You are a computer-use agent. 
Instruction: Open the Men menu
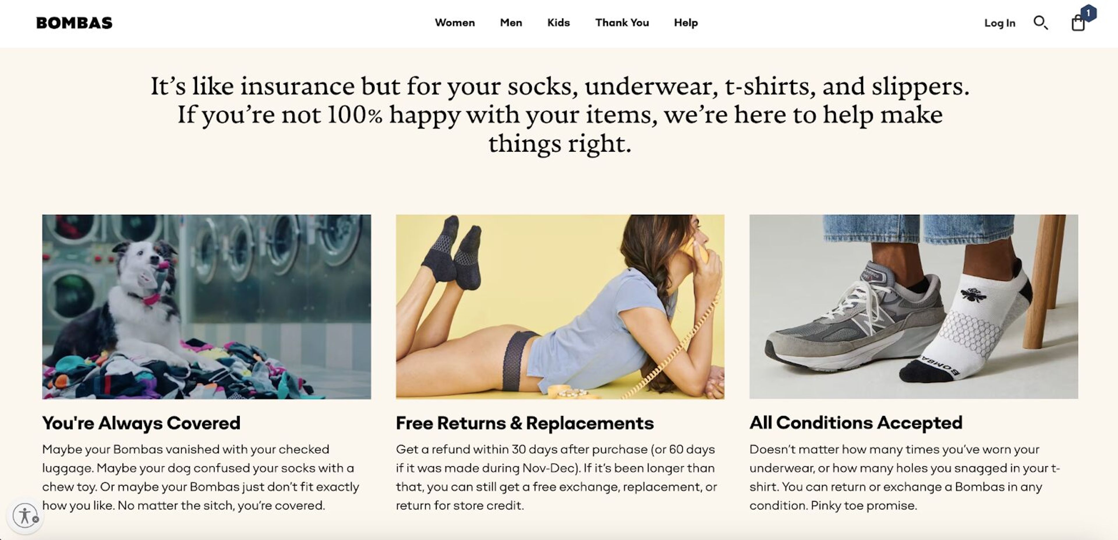[511, 23]
